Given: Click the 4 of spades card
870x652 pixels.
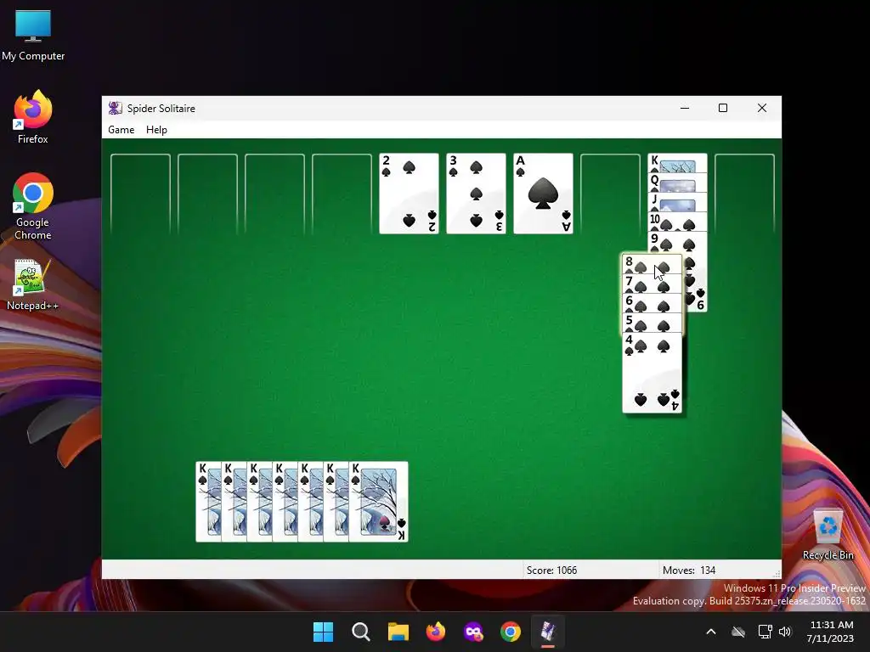Looking at the screenshot, I should [652, 373].
